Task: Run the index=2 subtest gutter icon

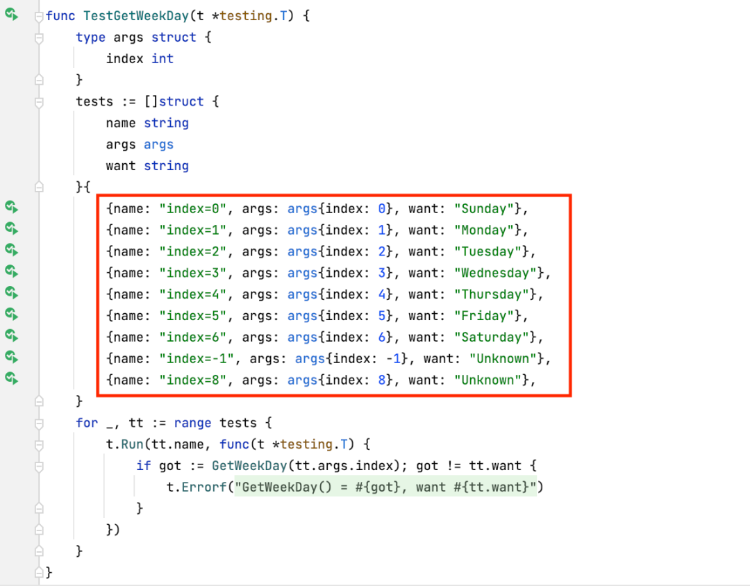Action: point(12,250)
